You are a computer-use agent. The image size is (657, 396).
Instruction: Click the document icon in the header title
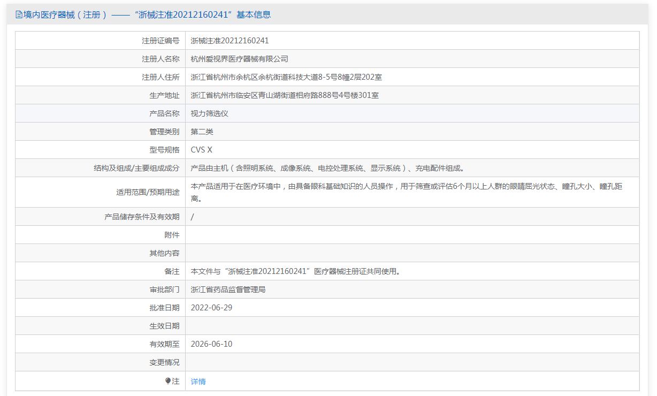click(x=19, y=15)
